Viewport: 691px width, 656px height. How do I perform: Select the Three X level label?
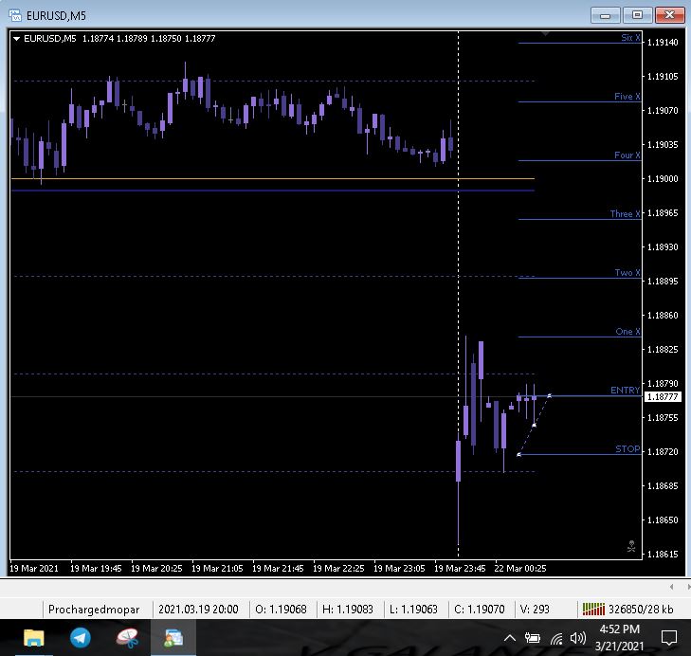(625, 214)
